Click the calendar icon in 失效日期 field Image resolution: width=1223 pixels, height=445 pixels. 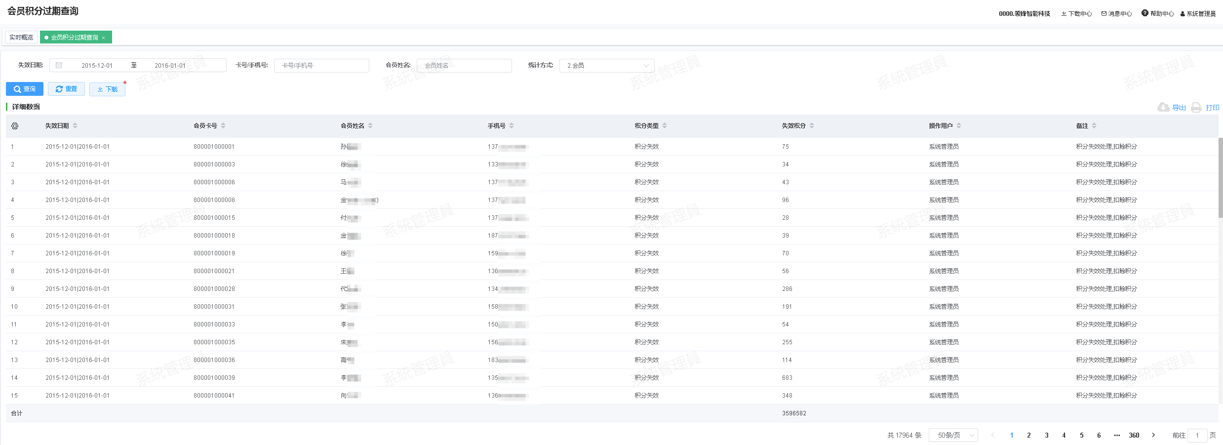[59, 65]
